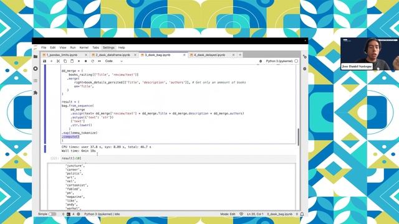The width and height of the screenshot is (399, 224).
Task: Close the 4_dask_delayed.ipynb tab
Action: 233,55
